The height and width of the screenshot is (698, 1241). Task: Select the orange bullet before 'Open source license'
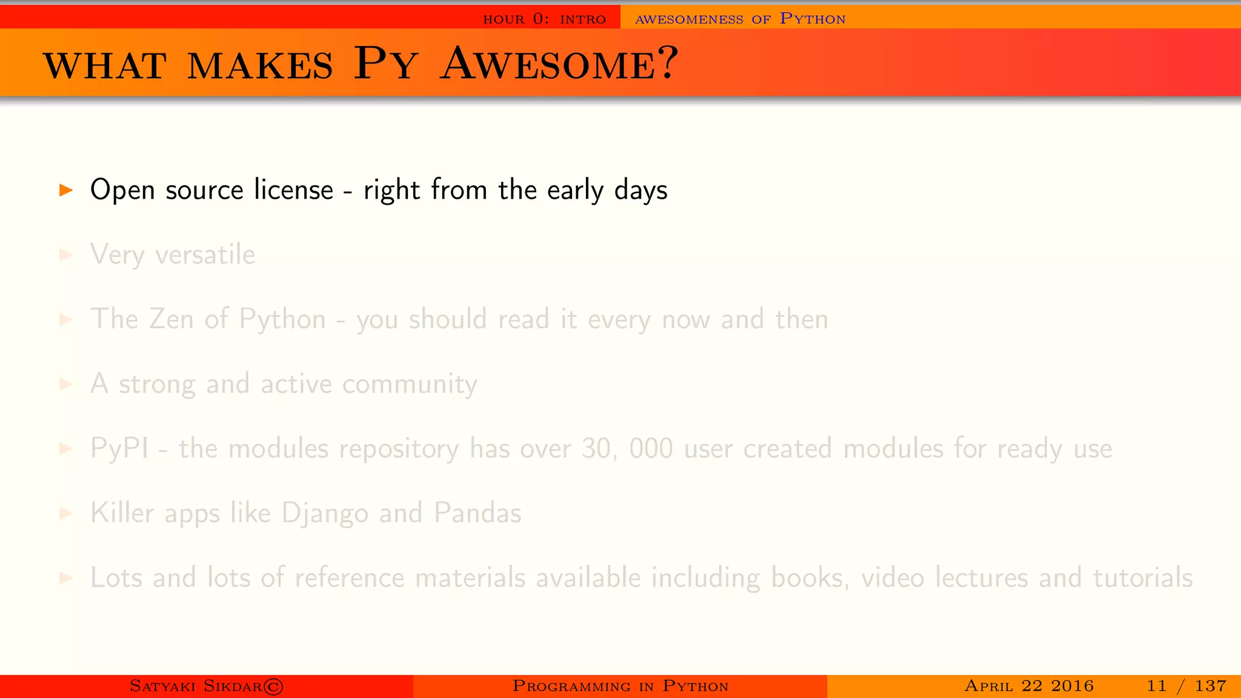pyautogui.click(x=66, y=190)
